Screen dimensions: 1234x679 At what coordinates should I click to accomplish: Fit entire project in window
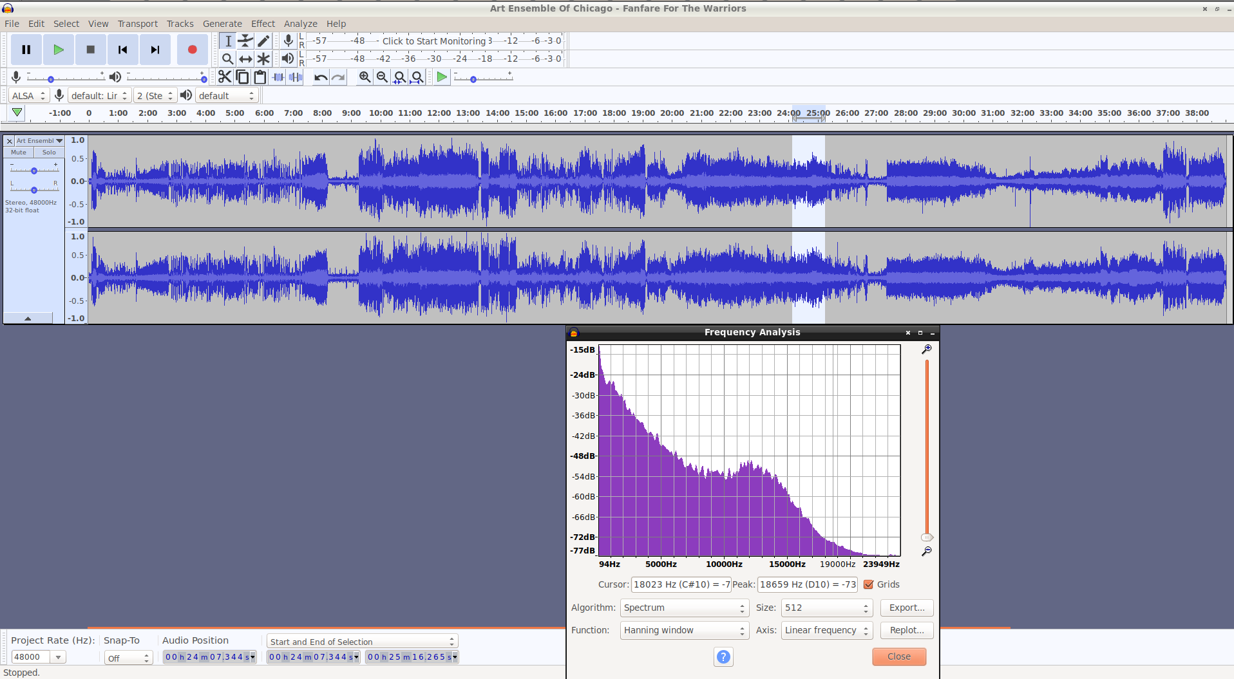[x=417, y=77]
